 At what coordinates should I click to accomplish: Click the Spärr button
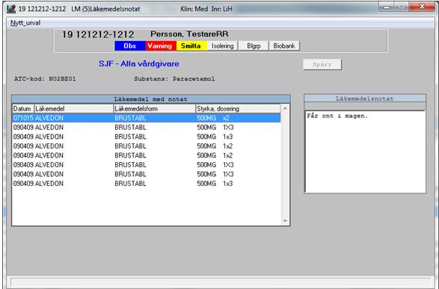[322, 64]
